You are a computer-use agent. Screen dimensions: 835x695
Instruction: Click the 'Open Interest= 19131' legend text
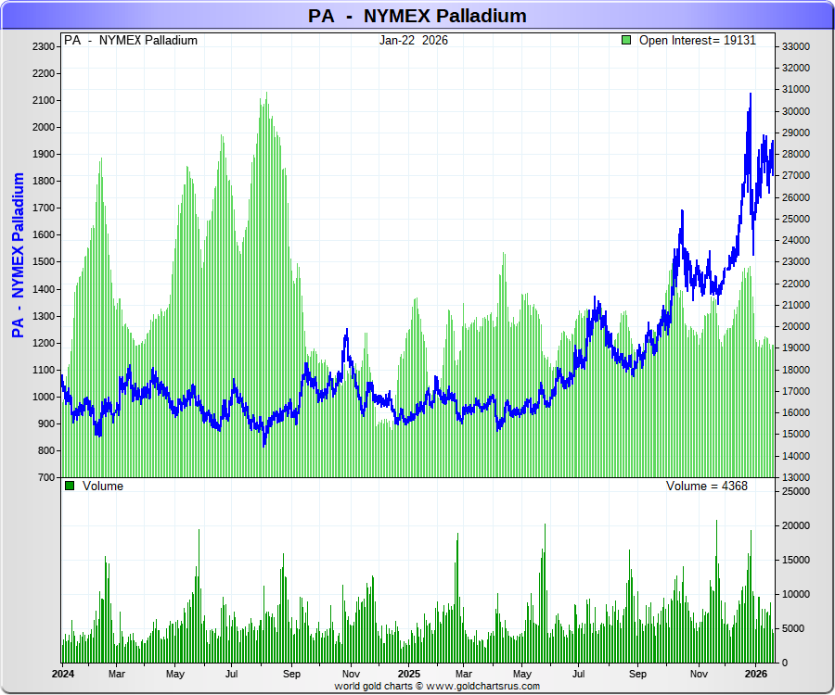697,41
